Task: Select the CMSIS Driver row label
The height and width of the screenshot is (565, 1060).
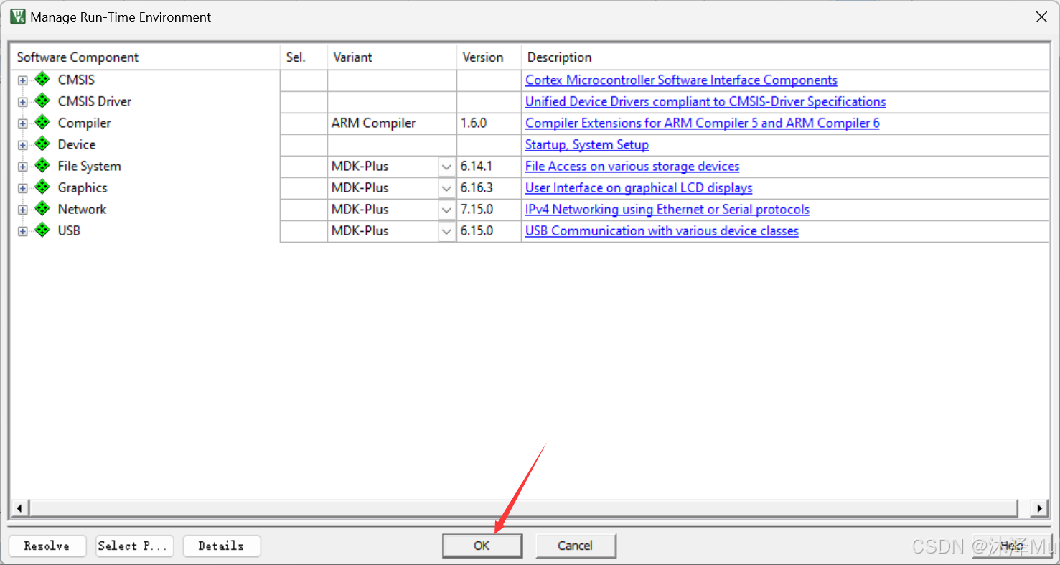Action: click(x=95, y=101)
